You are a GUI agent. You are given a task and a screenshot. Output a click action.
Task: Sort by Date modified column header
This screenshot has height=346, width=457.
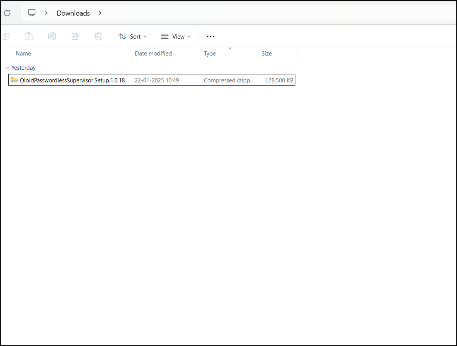153,53
